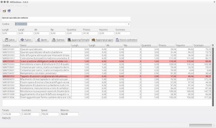Print using the Stampa button
This screenshot has height=128, width=216.
click(x=58, y=40)
